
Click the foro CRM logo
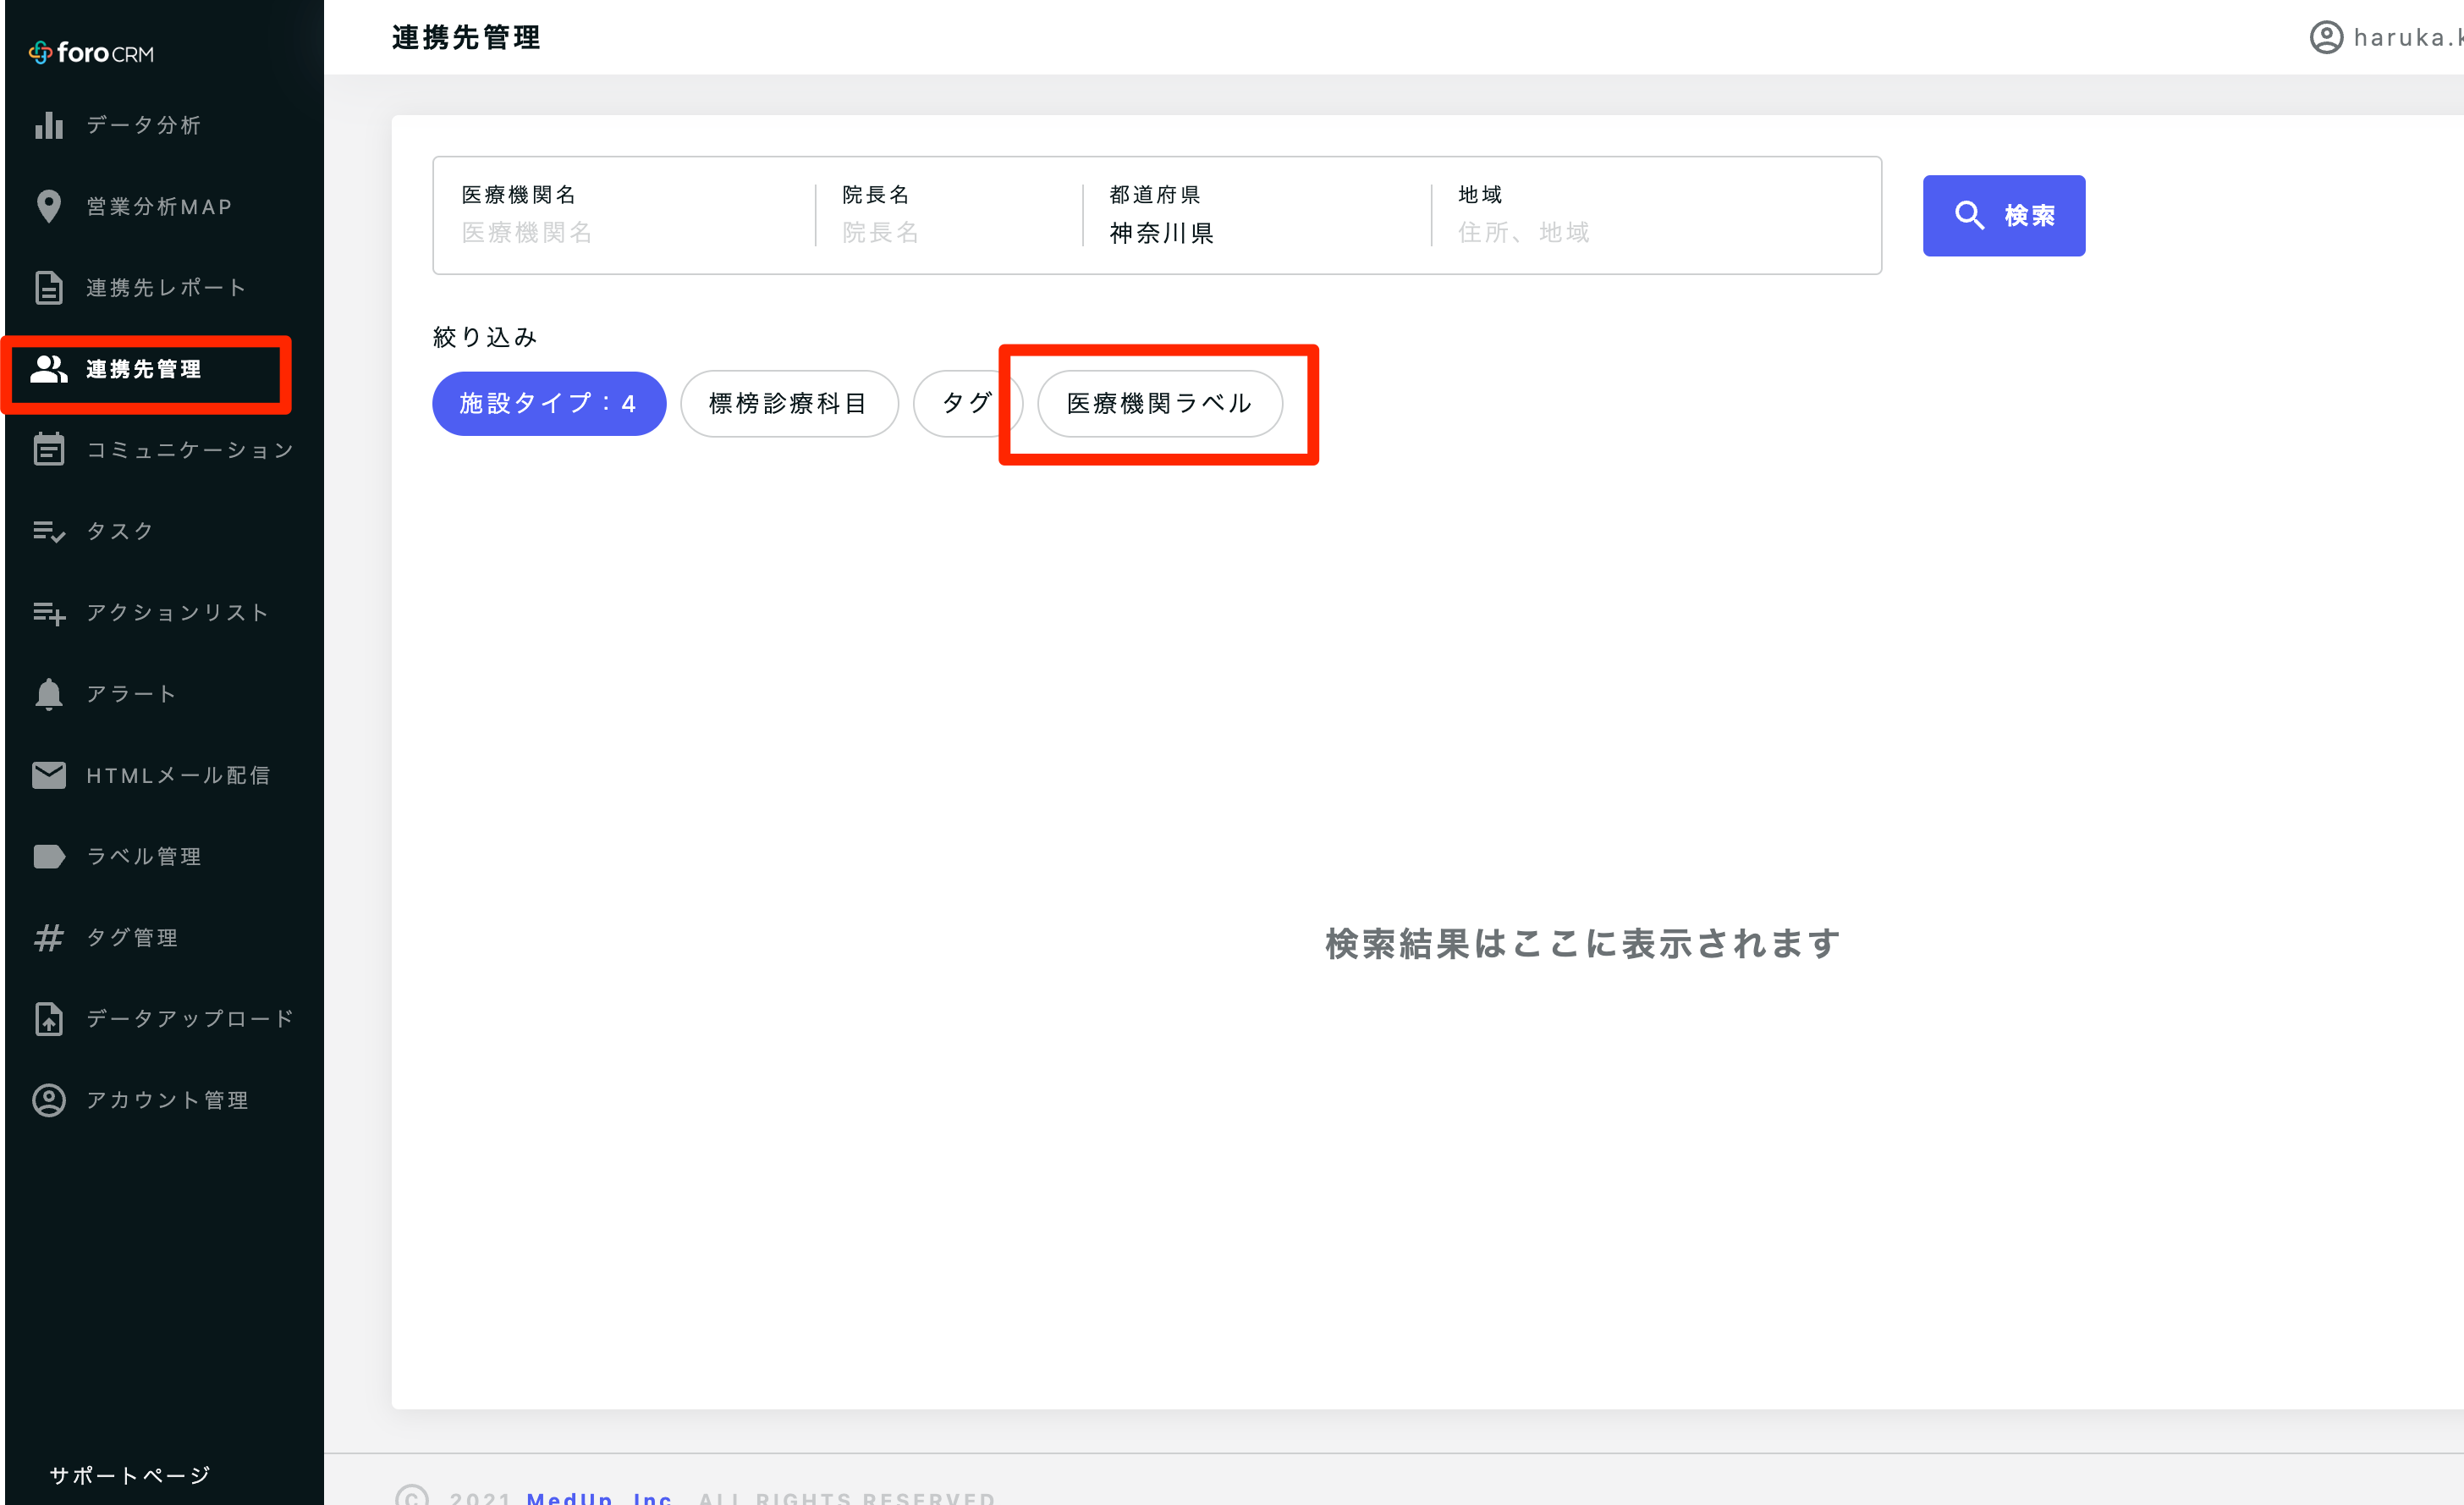click(91, 53)
